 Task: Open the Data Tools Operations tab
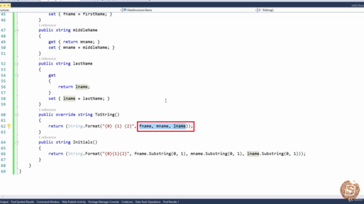[148, 202]
